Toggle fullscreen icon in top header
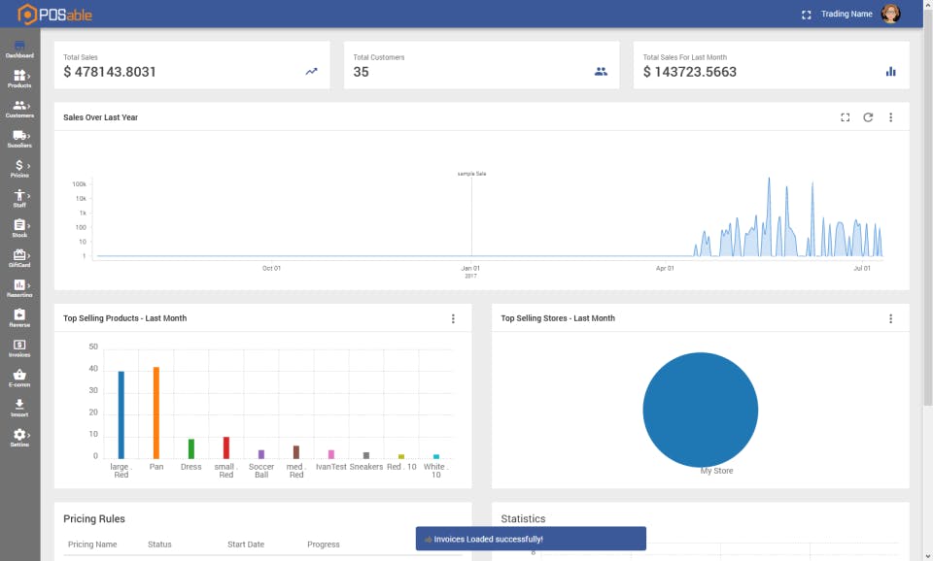Image resolution: width=933 pixels, height=561 pixels. pos(807,15)
